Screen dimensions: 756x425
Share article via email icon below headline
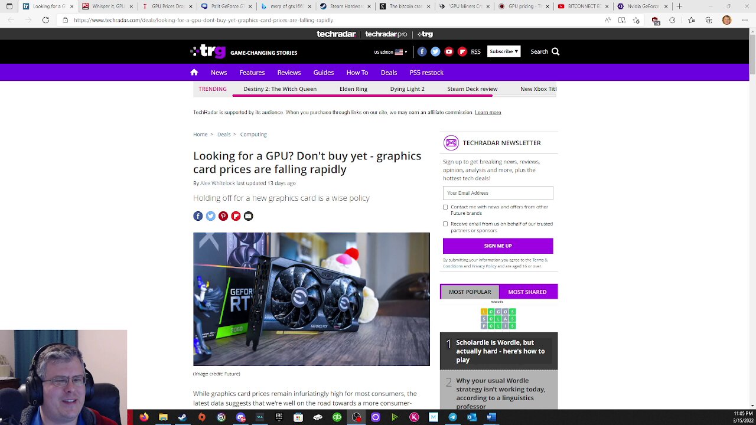(248, 216)
